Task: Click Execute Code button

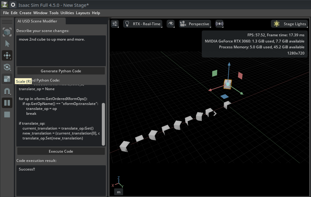Action: [61, 151]
